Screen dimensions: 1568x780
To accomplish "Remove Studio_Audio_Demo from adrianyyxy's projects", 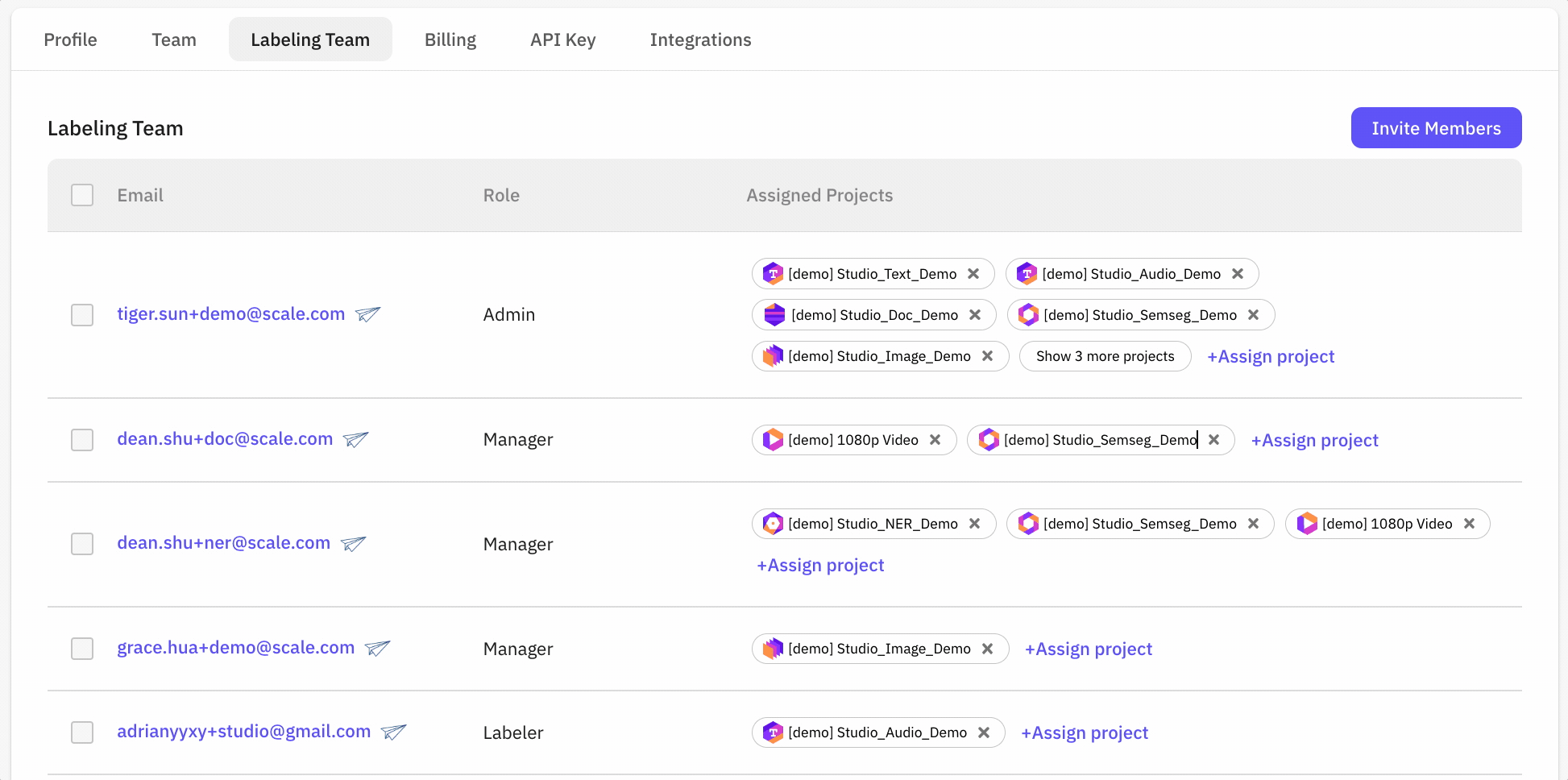I will coord(984,732).
